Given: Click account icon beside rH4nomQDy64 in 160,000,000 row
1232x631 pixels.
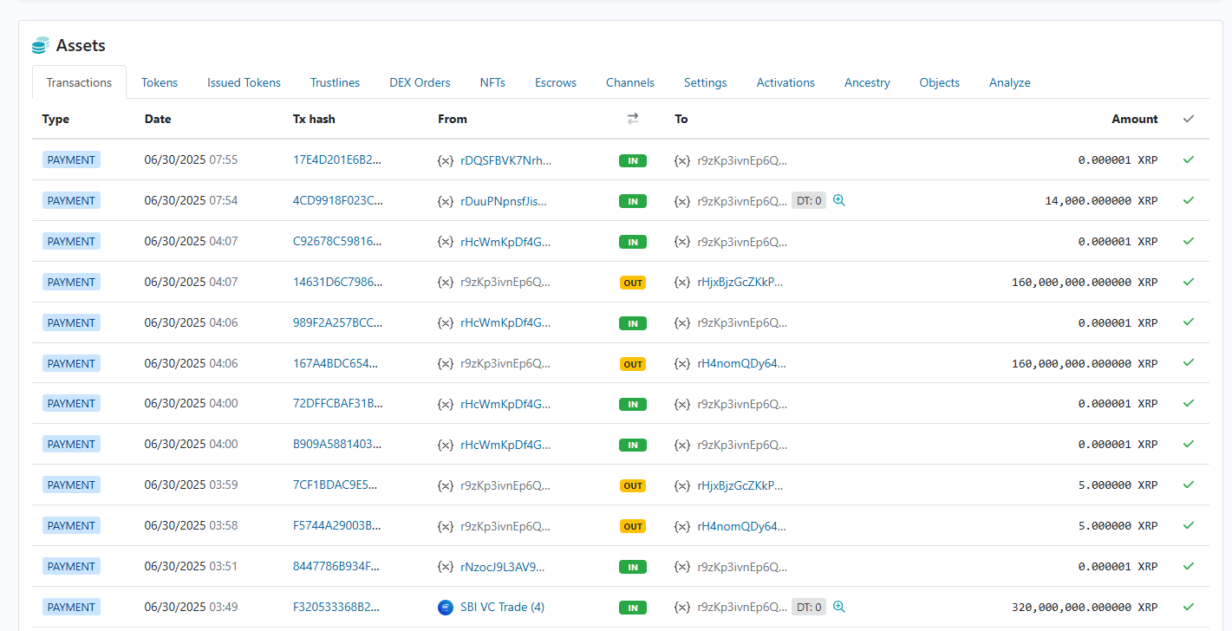Looking at the screenshot, I should [x=682, y=364].
